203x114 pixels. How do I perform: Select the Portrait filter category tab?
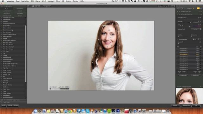point(20,13)
